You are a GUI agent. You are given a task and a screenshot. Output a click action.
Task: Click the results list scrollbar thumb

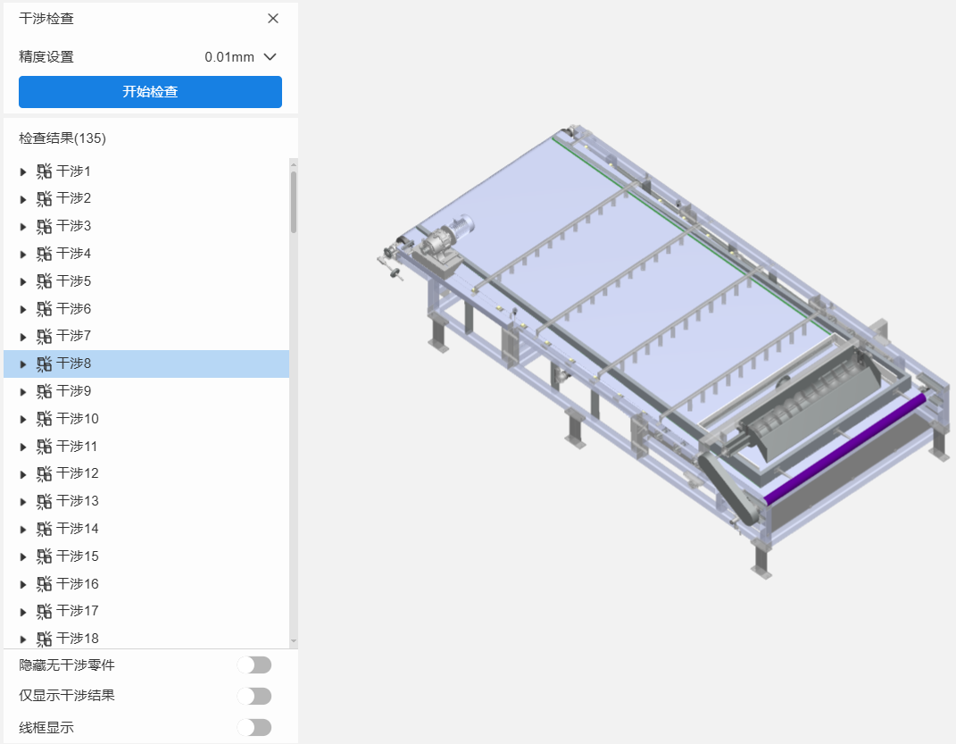tap(294, 201)
